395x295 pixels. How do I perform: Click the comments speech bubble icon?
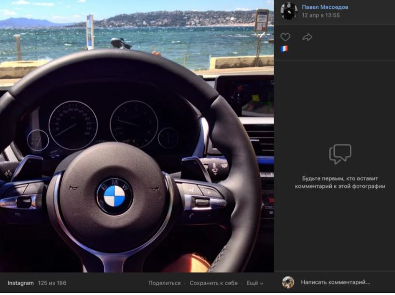pyautogui.click(x=340, y=154)
